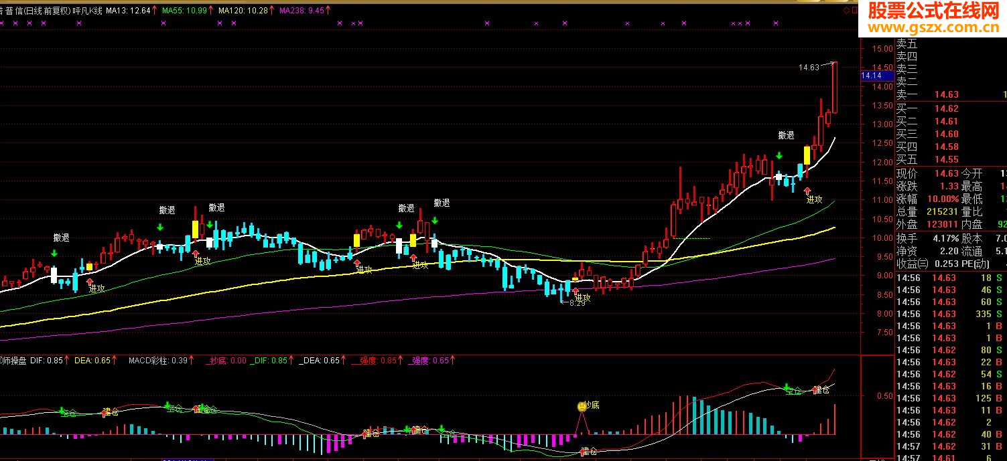Click the gold 抄底 coin marker
1007x461 pixels.
(582, 406)
